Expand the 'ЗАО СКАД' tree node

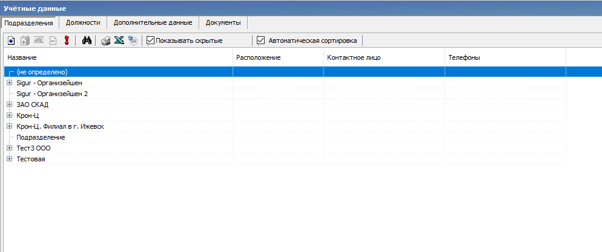coord(9,105)
